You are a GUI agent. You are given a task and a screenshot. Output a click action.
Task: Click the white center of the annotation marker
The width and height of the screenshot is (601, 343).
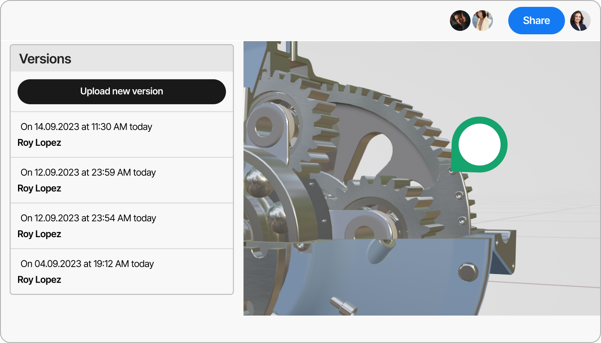(x=480, y=144)
